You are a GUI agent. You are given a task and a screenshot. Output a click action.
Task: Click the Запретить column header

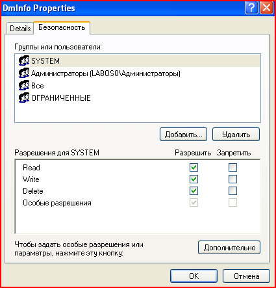coord(234,153)
